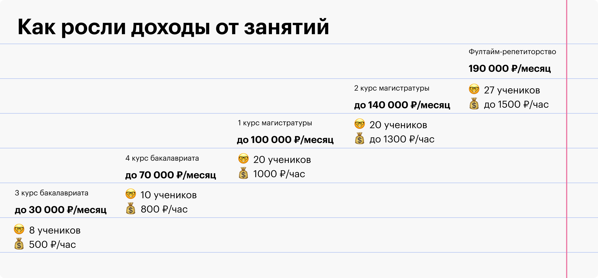Click the nerd emoji next to 27 учеников

(474, 89)
